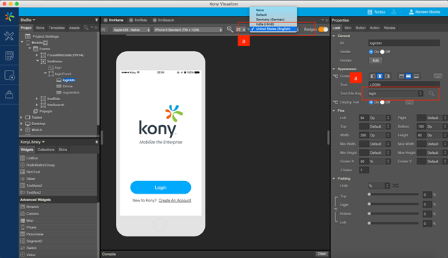The image size is (448, 258).
Task: Open the Text i18n Key dropdown
Action: pos(395,94)
